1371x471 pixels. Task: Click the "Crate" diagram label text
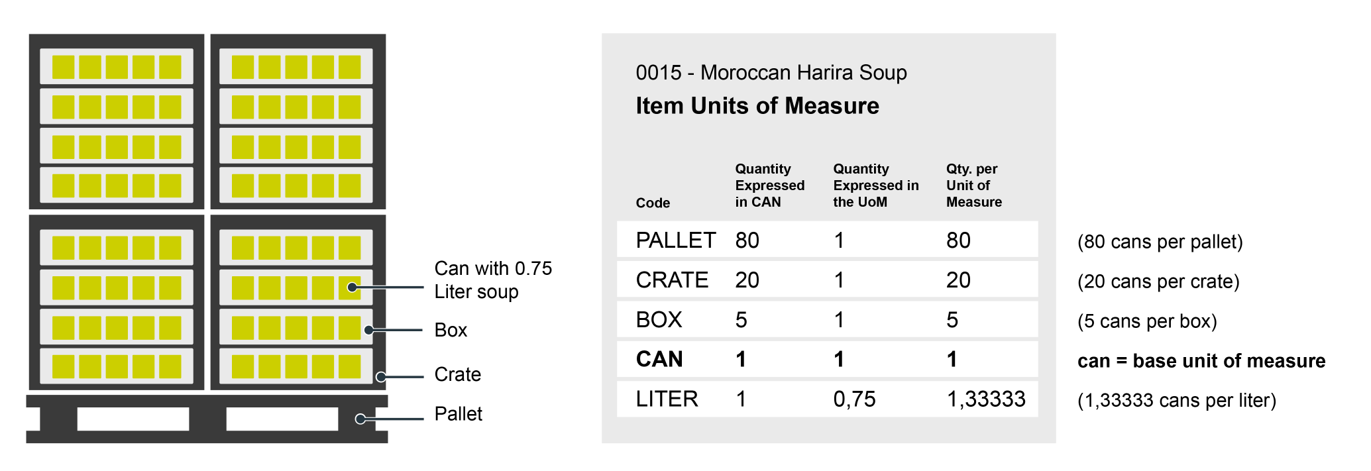(457, 374)
